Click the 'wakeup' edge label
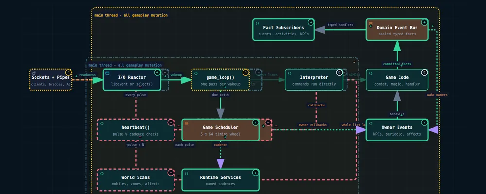The image size is (486, 194). tap(176, 75)
